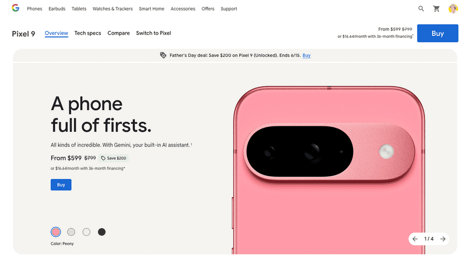Image resolution: width=470 pixels, height=273 pixels.
Task: Go to previous phone image arrow
Action: (x=415, y=239)
